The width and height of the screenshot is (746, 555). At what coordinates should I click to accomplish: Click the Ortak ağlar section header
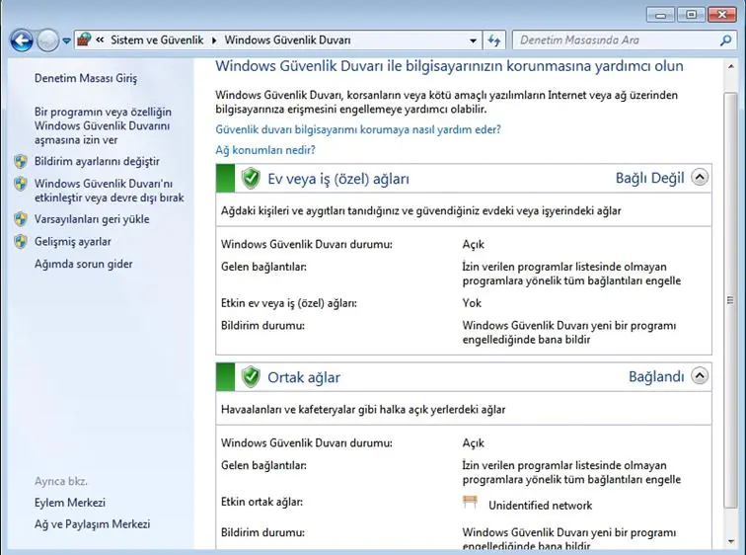point(464,377)
